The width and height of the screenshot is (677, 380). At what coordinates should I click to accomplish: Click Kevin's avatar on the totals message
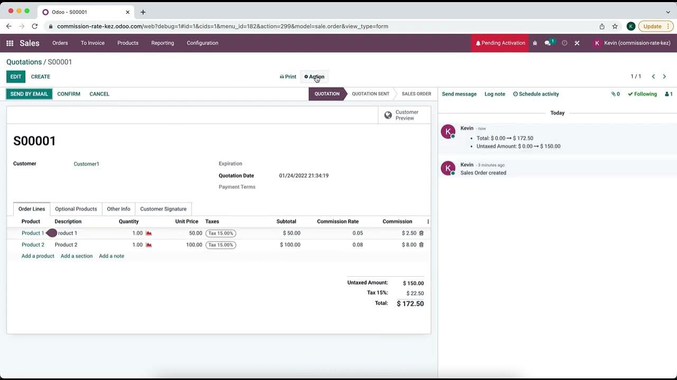pyautogui.click(x=448, y=132)
